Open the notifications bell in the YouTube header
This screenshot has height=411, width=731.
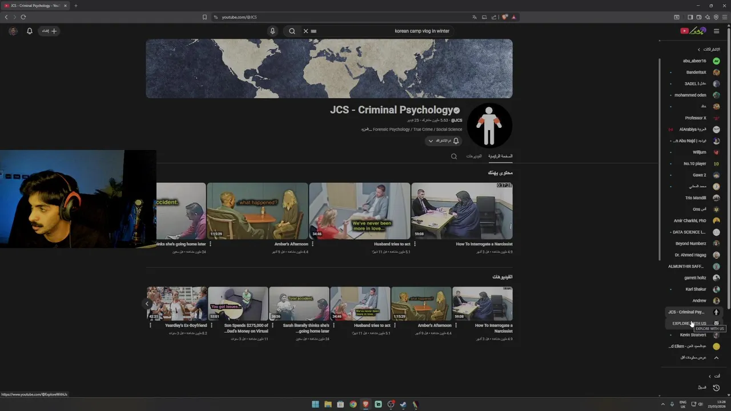point(30,31)
